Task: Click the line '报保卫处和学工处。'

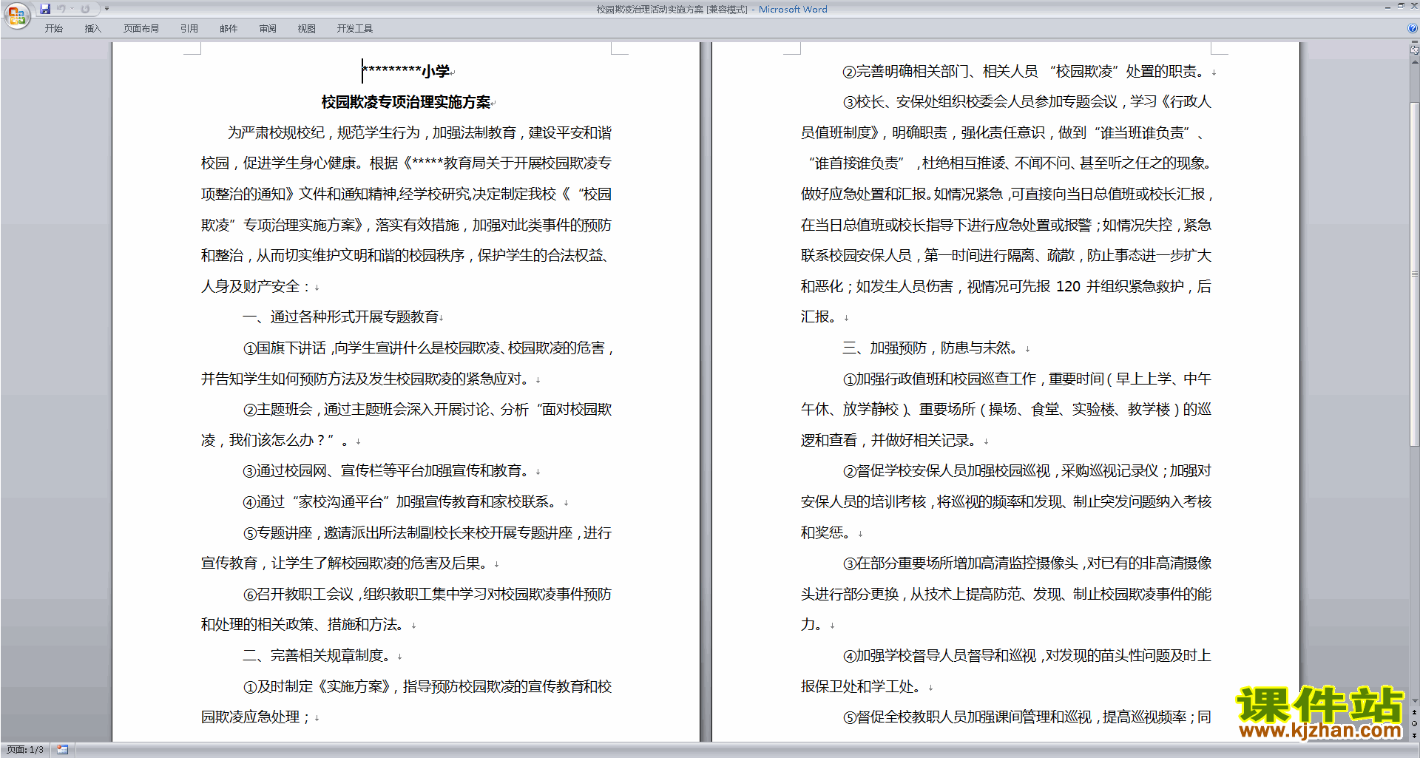Action: [863, 687]
